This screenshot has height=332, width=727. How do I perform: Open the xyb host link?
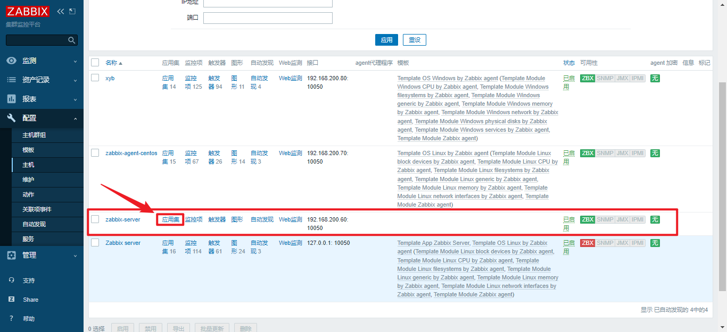(x=110, y=78)
